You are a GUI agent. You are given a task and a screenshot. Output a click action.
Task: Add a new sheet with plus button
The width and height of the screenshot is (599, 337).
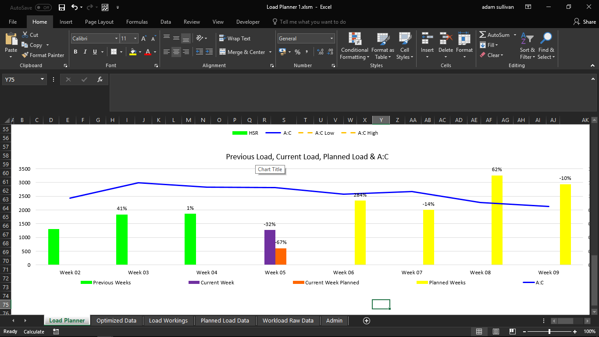tap(367, 321)
